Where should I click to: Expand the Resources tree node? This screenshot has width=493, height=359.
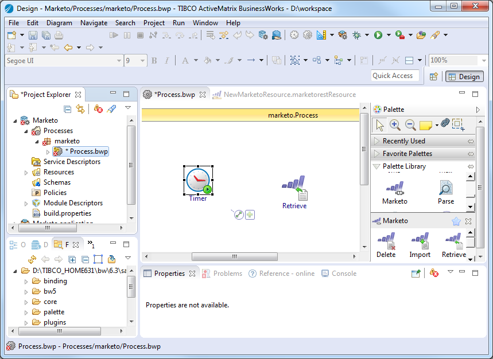26,172
